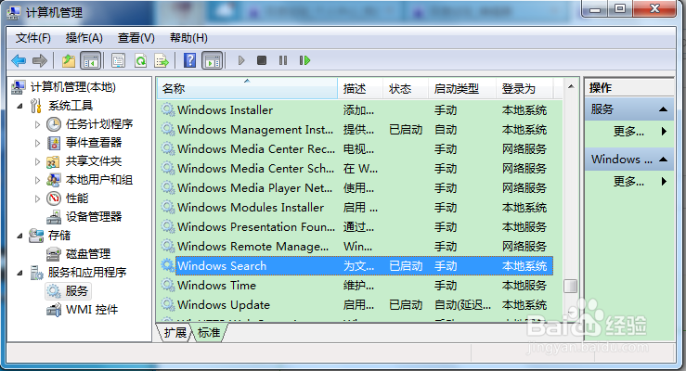This screenshot has width=686, height=371.
Task: Collapse the 服务 actions section arrow
Action: click(x=663, y=109)
